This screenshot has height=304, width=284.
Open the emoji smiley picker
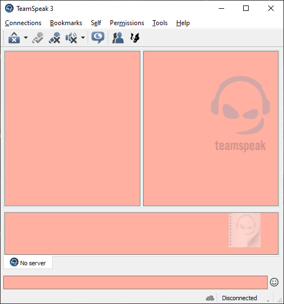[x=274, y=282]
